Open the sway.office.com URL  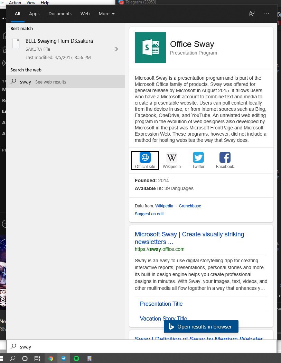tap(160, 249)
